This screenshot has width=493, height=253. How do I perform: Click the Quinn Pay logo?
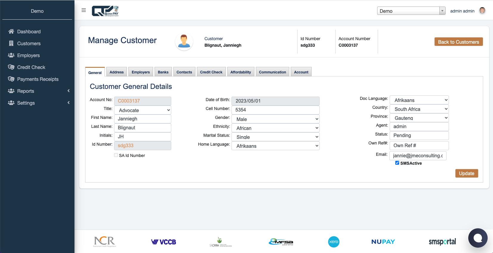coord(105,11)
